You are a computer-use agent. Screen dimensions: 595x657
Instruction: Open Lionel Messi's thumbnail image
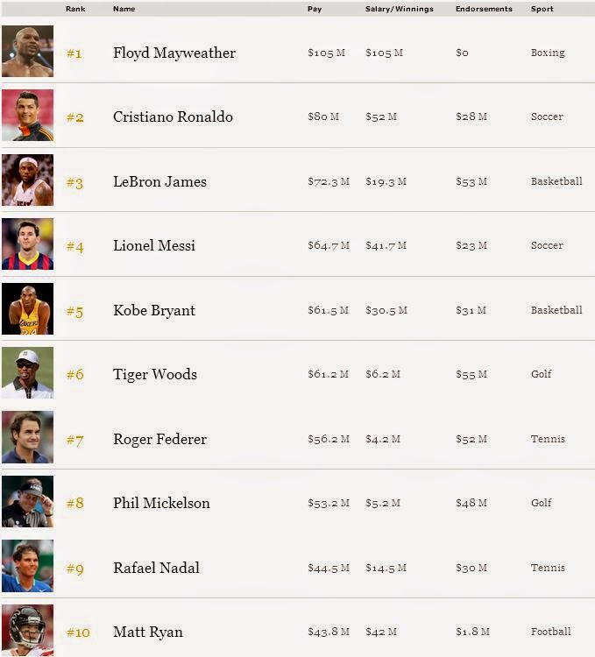(x=28, y=244)
